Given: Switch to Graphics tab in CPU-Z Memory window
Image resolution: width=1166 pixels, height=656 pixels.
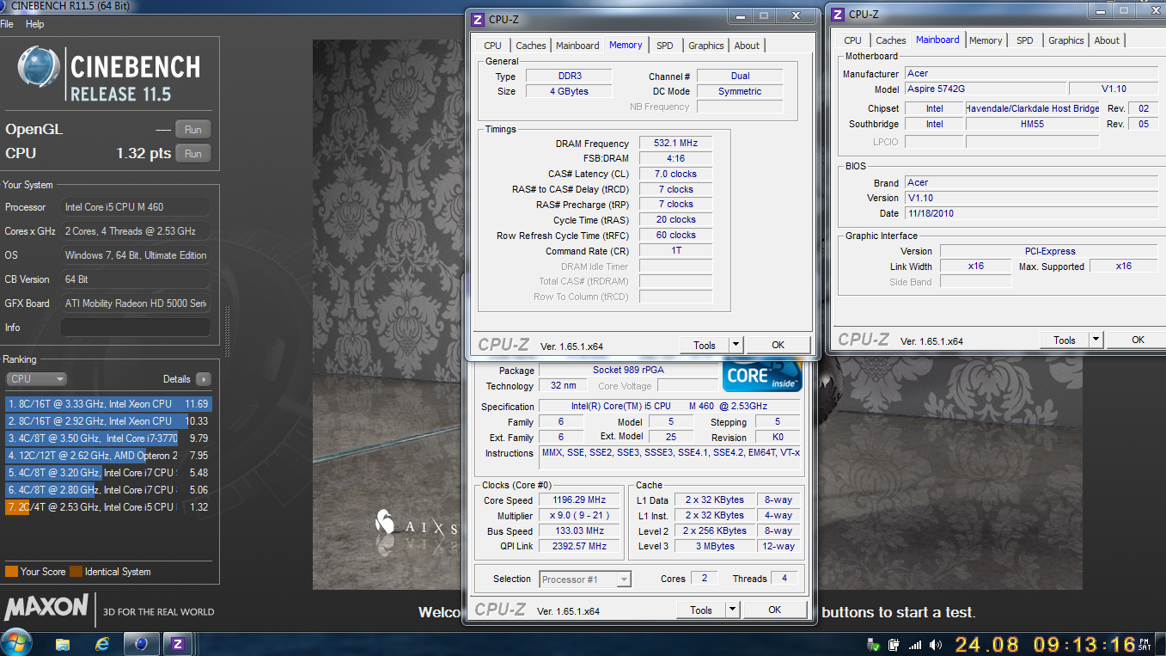Looking at the screenshot, I should click(x=705, y=46).
